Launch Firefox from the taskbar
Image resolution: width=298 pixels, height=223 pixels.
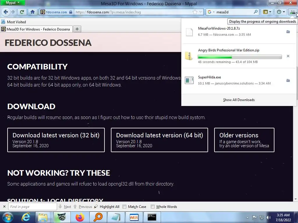[x=80, y=217]
